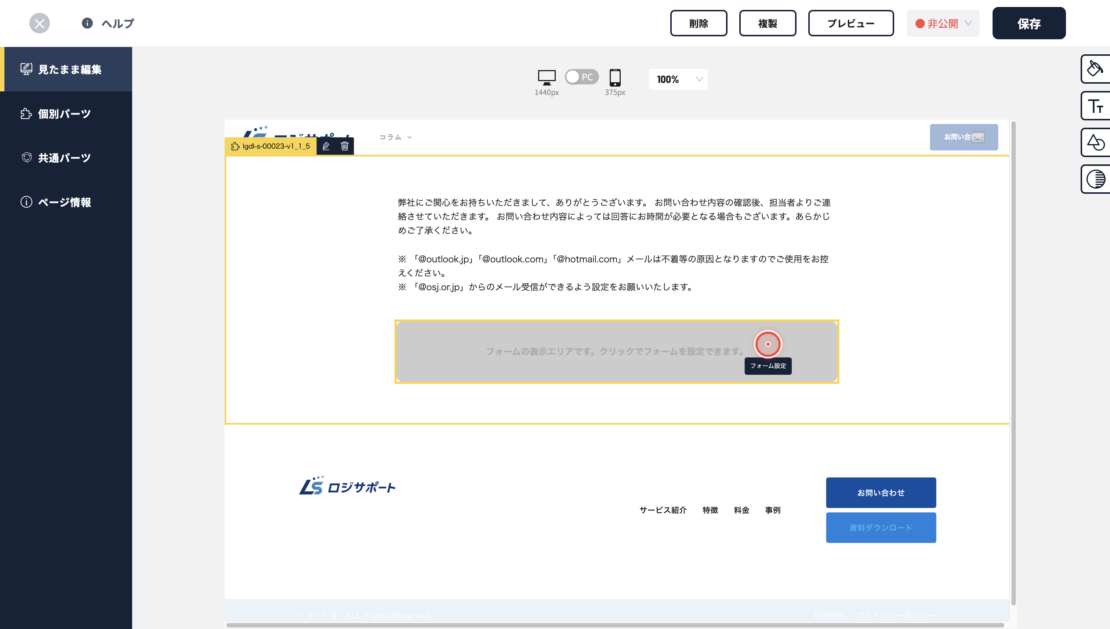Click the lgdl-s-00023-v1_1_5 part label
The image size is (1110, 629).
pos(271,146)
